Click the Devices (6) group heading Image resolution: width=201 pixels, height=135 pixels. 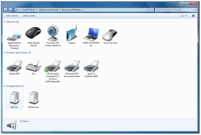pyautogui.click(x=13, y=22)
